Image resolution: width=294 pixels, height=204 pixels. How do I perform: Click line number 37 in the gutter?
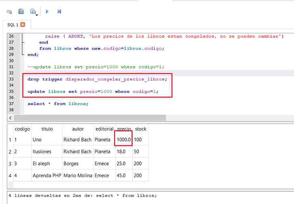tap(11, 103)
